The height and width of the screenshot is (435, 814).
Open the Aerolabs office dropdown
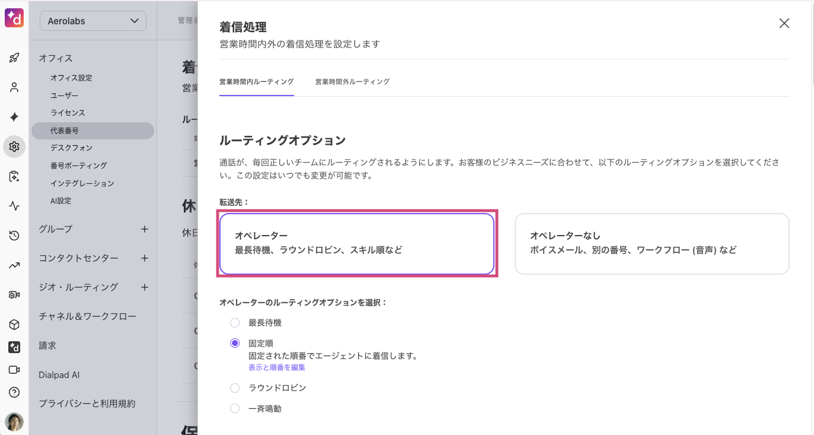(93, 21)
